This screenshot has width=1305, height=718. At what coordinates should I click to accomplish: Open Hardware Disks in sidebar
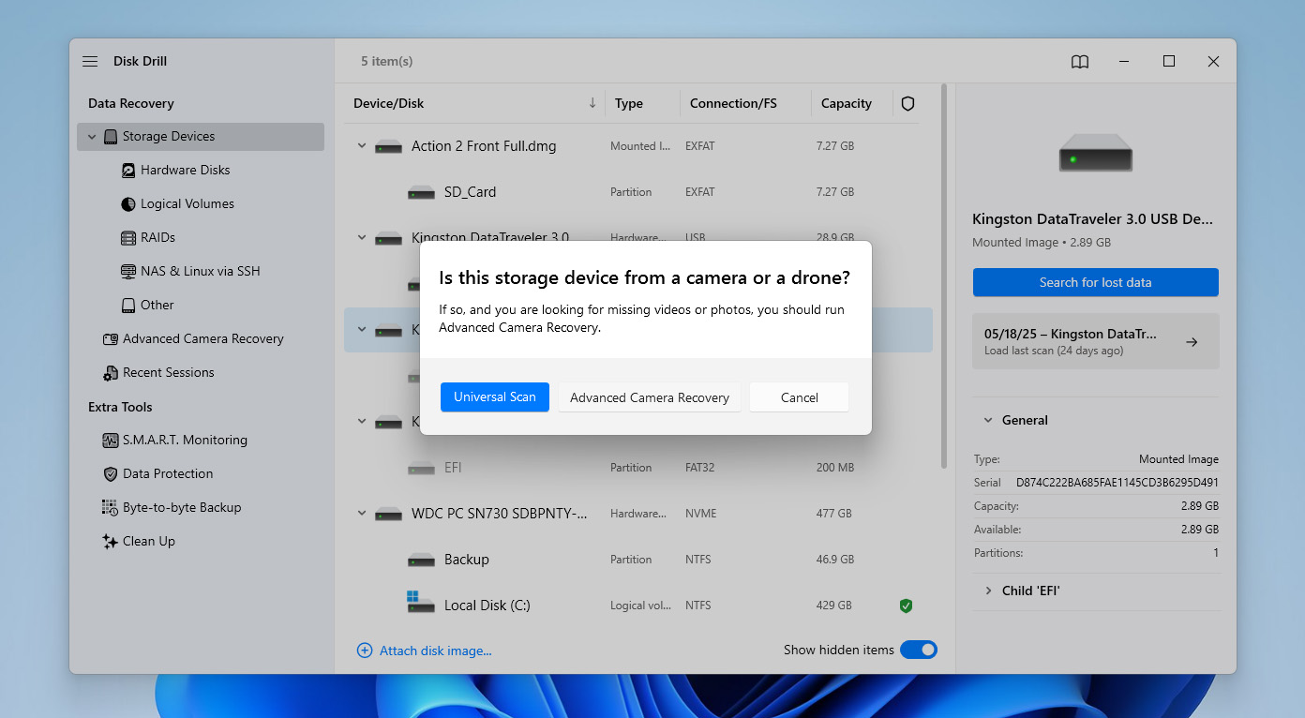click(x=185, y=170)
